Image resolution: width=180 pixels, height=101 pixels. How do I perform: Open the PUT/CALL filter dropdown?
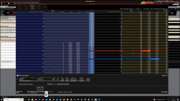click(x=139, y=9)
